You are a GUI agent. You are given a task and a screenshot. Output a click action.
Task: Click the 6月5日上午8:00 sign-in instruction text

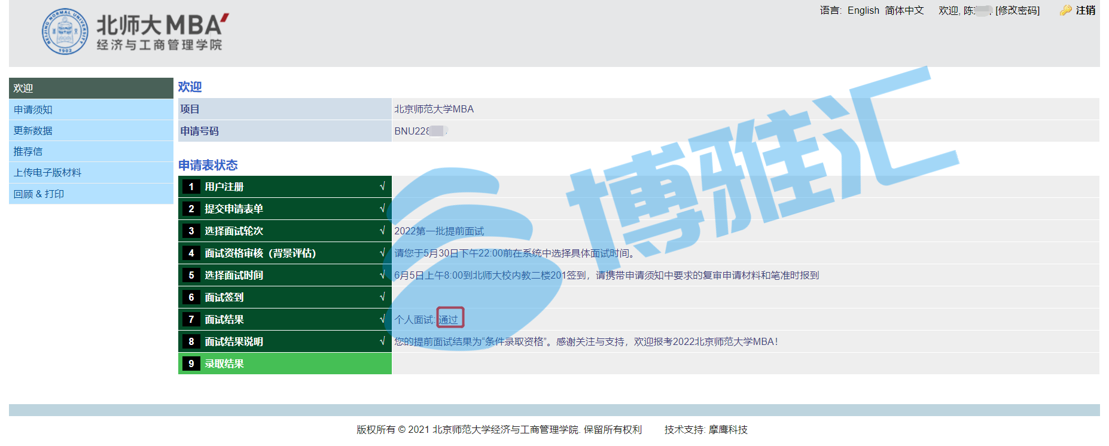[607, 276]
